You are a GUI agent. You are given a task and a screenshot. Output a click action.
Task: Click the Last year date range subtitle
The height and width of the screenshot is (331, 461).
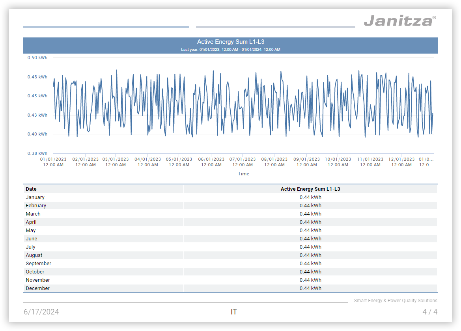pyautogui.click(x=230, y=50)
